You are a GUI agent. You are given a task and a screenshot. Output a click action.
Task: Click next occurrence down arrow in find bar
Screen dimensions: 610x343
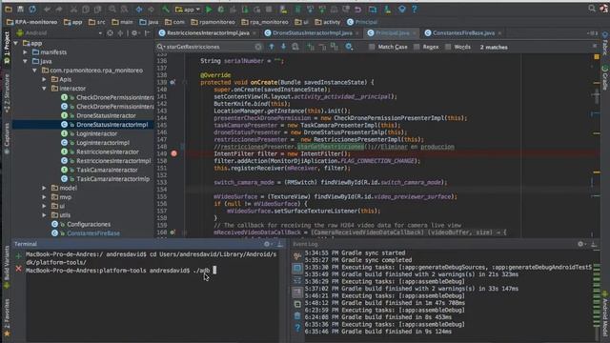pos(283,47)
